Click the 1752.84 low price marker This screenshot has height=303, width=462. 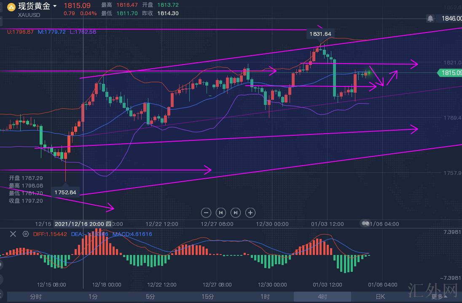tap(65, 192)
